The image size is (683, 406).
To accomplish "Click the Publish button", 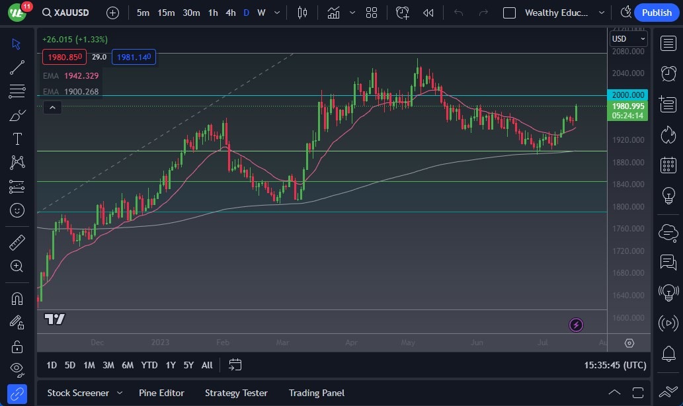I will point(657,13).
